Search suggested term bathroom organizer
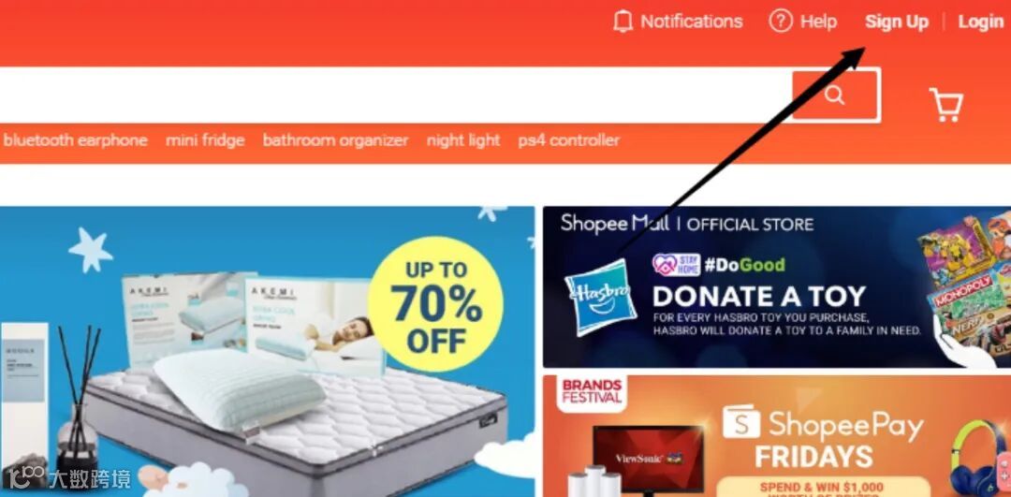 [x=335, y=140]
